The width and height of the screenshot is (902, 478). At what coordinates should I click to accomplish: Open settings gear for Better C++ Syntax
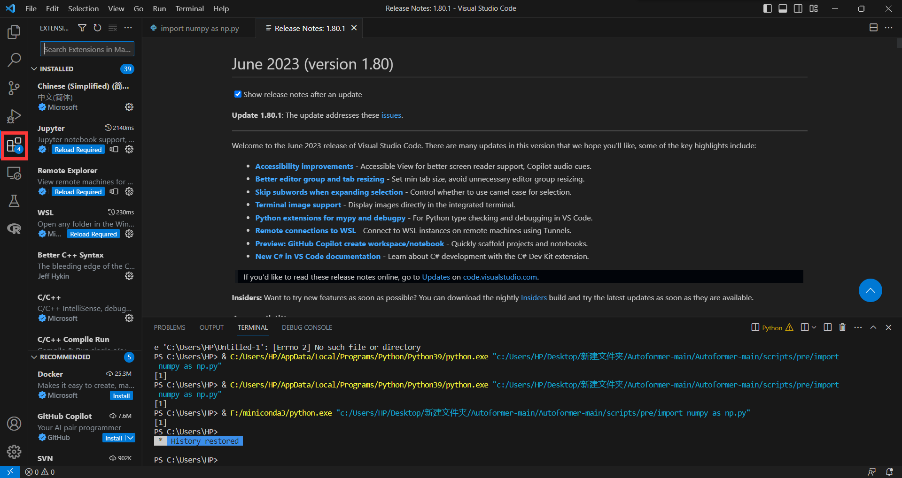pos(129,276)
